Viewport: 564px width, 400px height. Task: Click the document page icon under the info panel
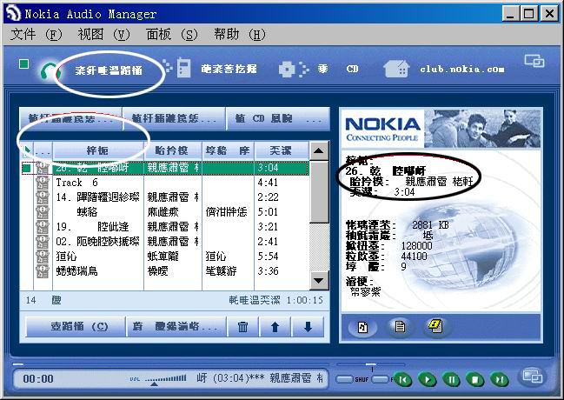point(399,327)
